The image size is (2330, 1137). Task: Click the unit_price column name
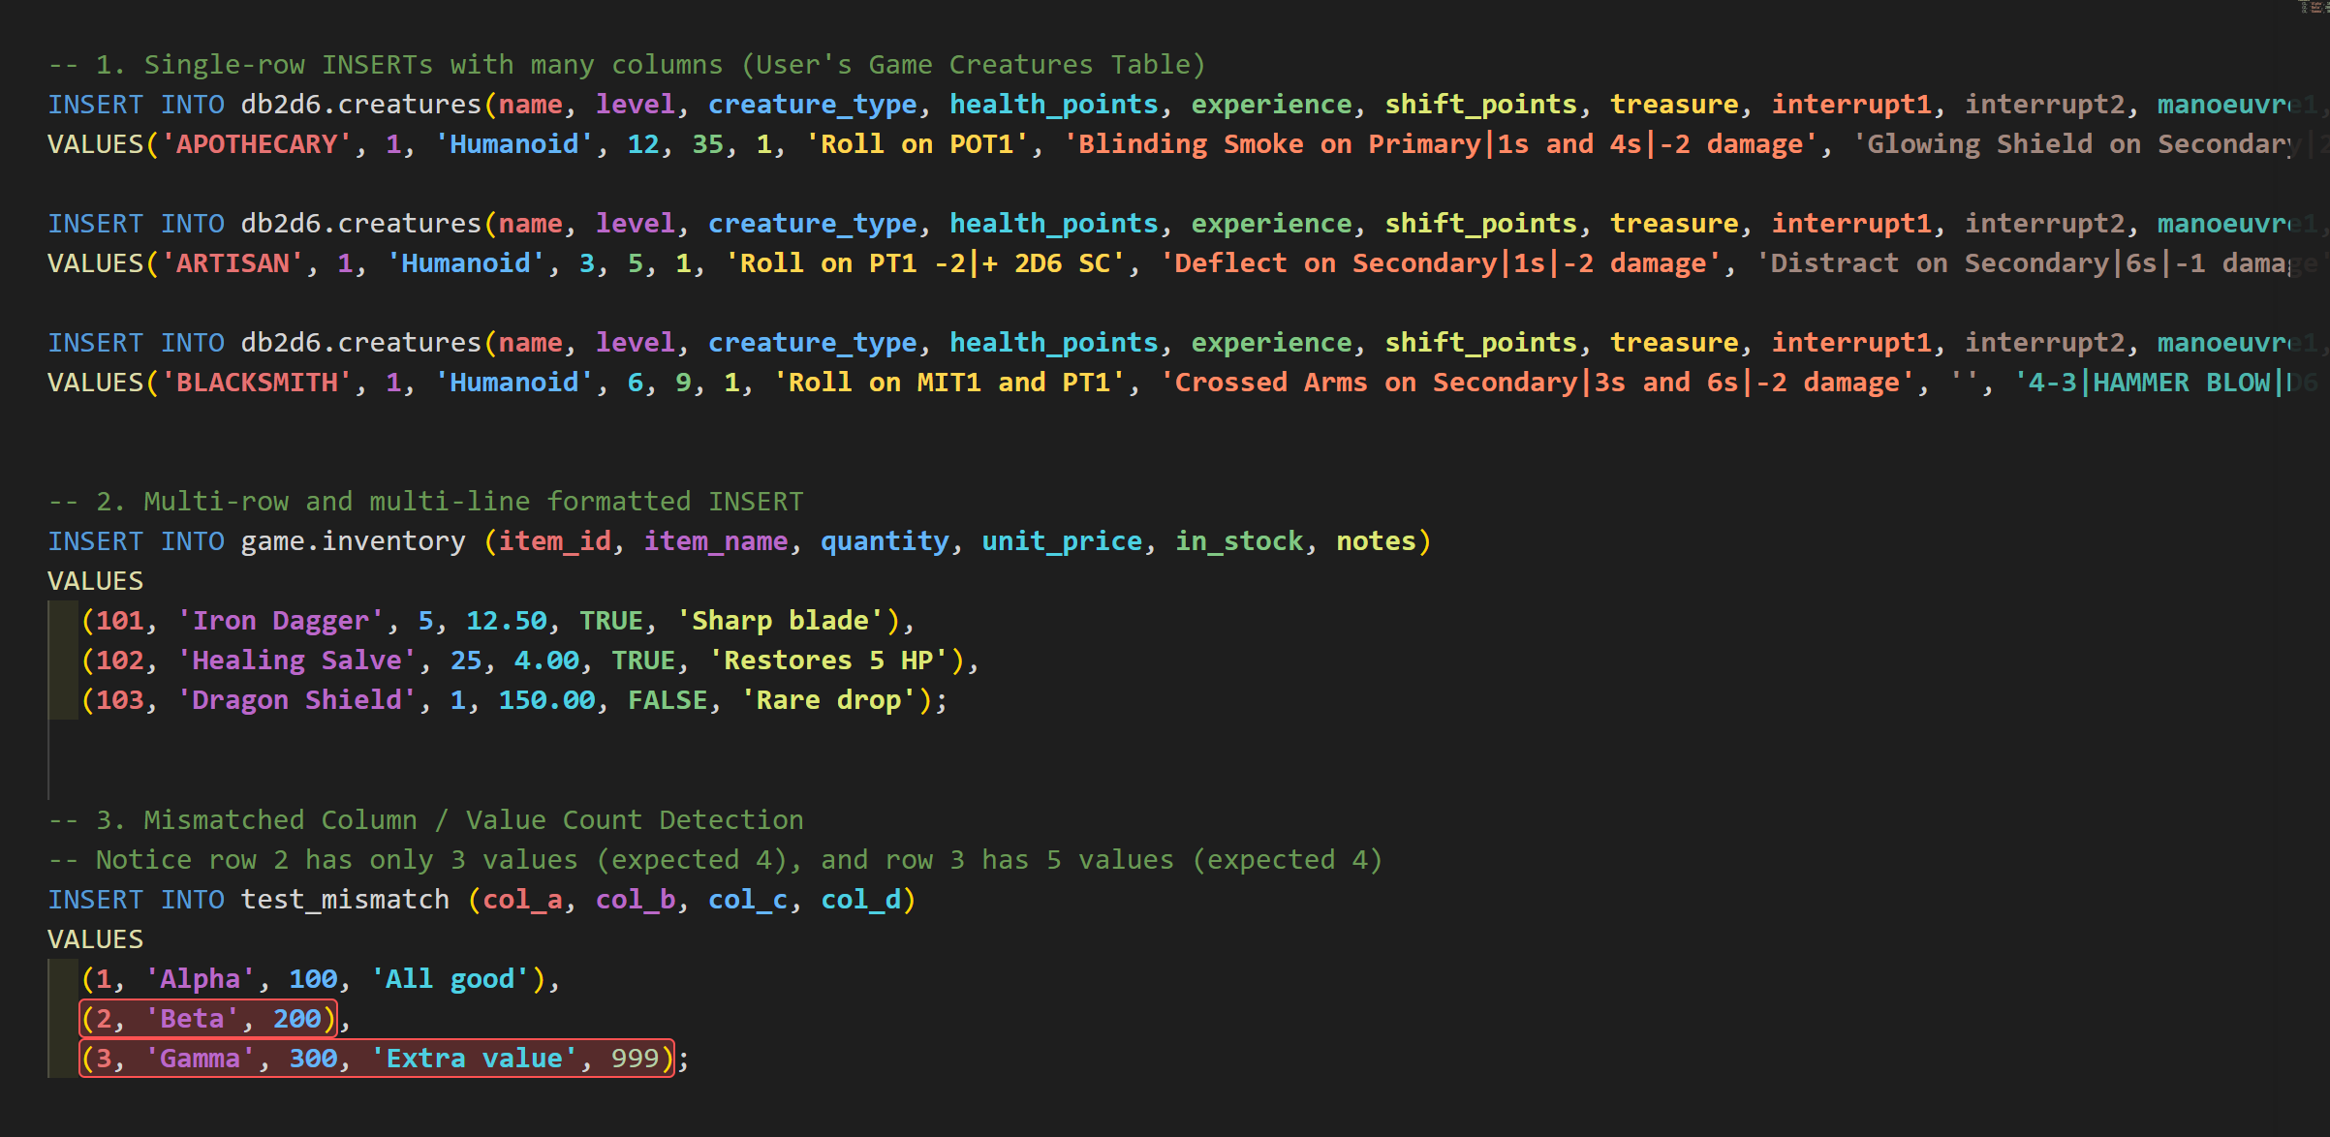pyautogui.click(x=1062, y=541)
